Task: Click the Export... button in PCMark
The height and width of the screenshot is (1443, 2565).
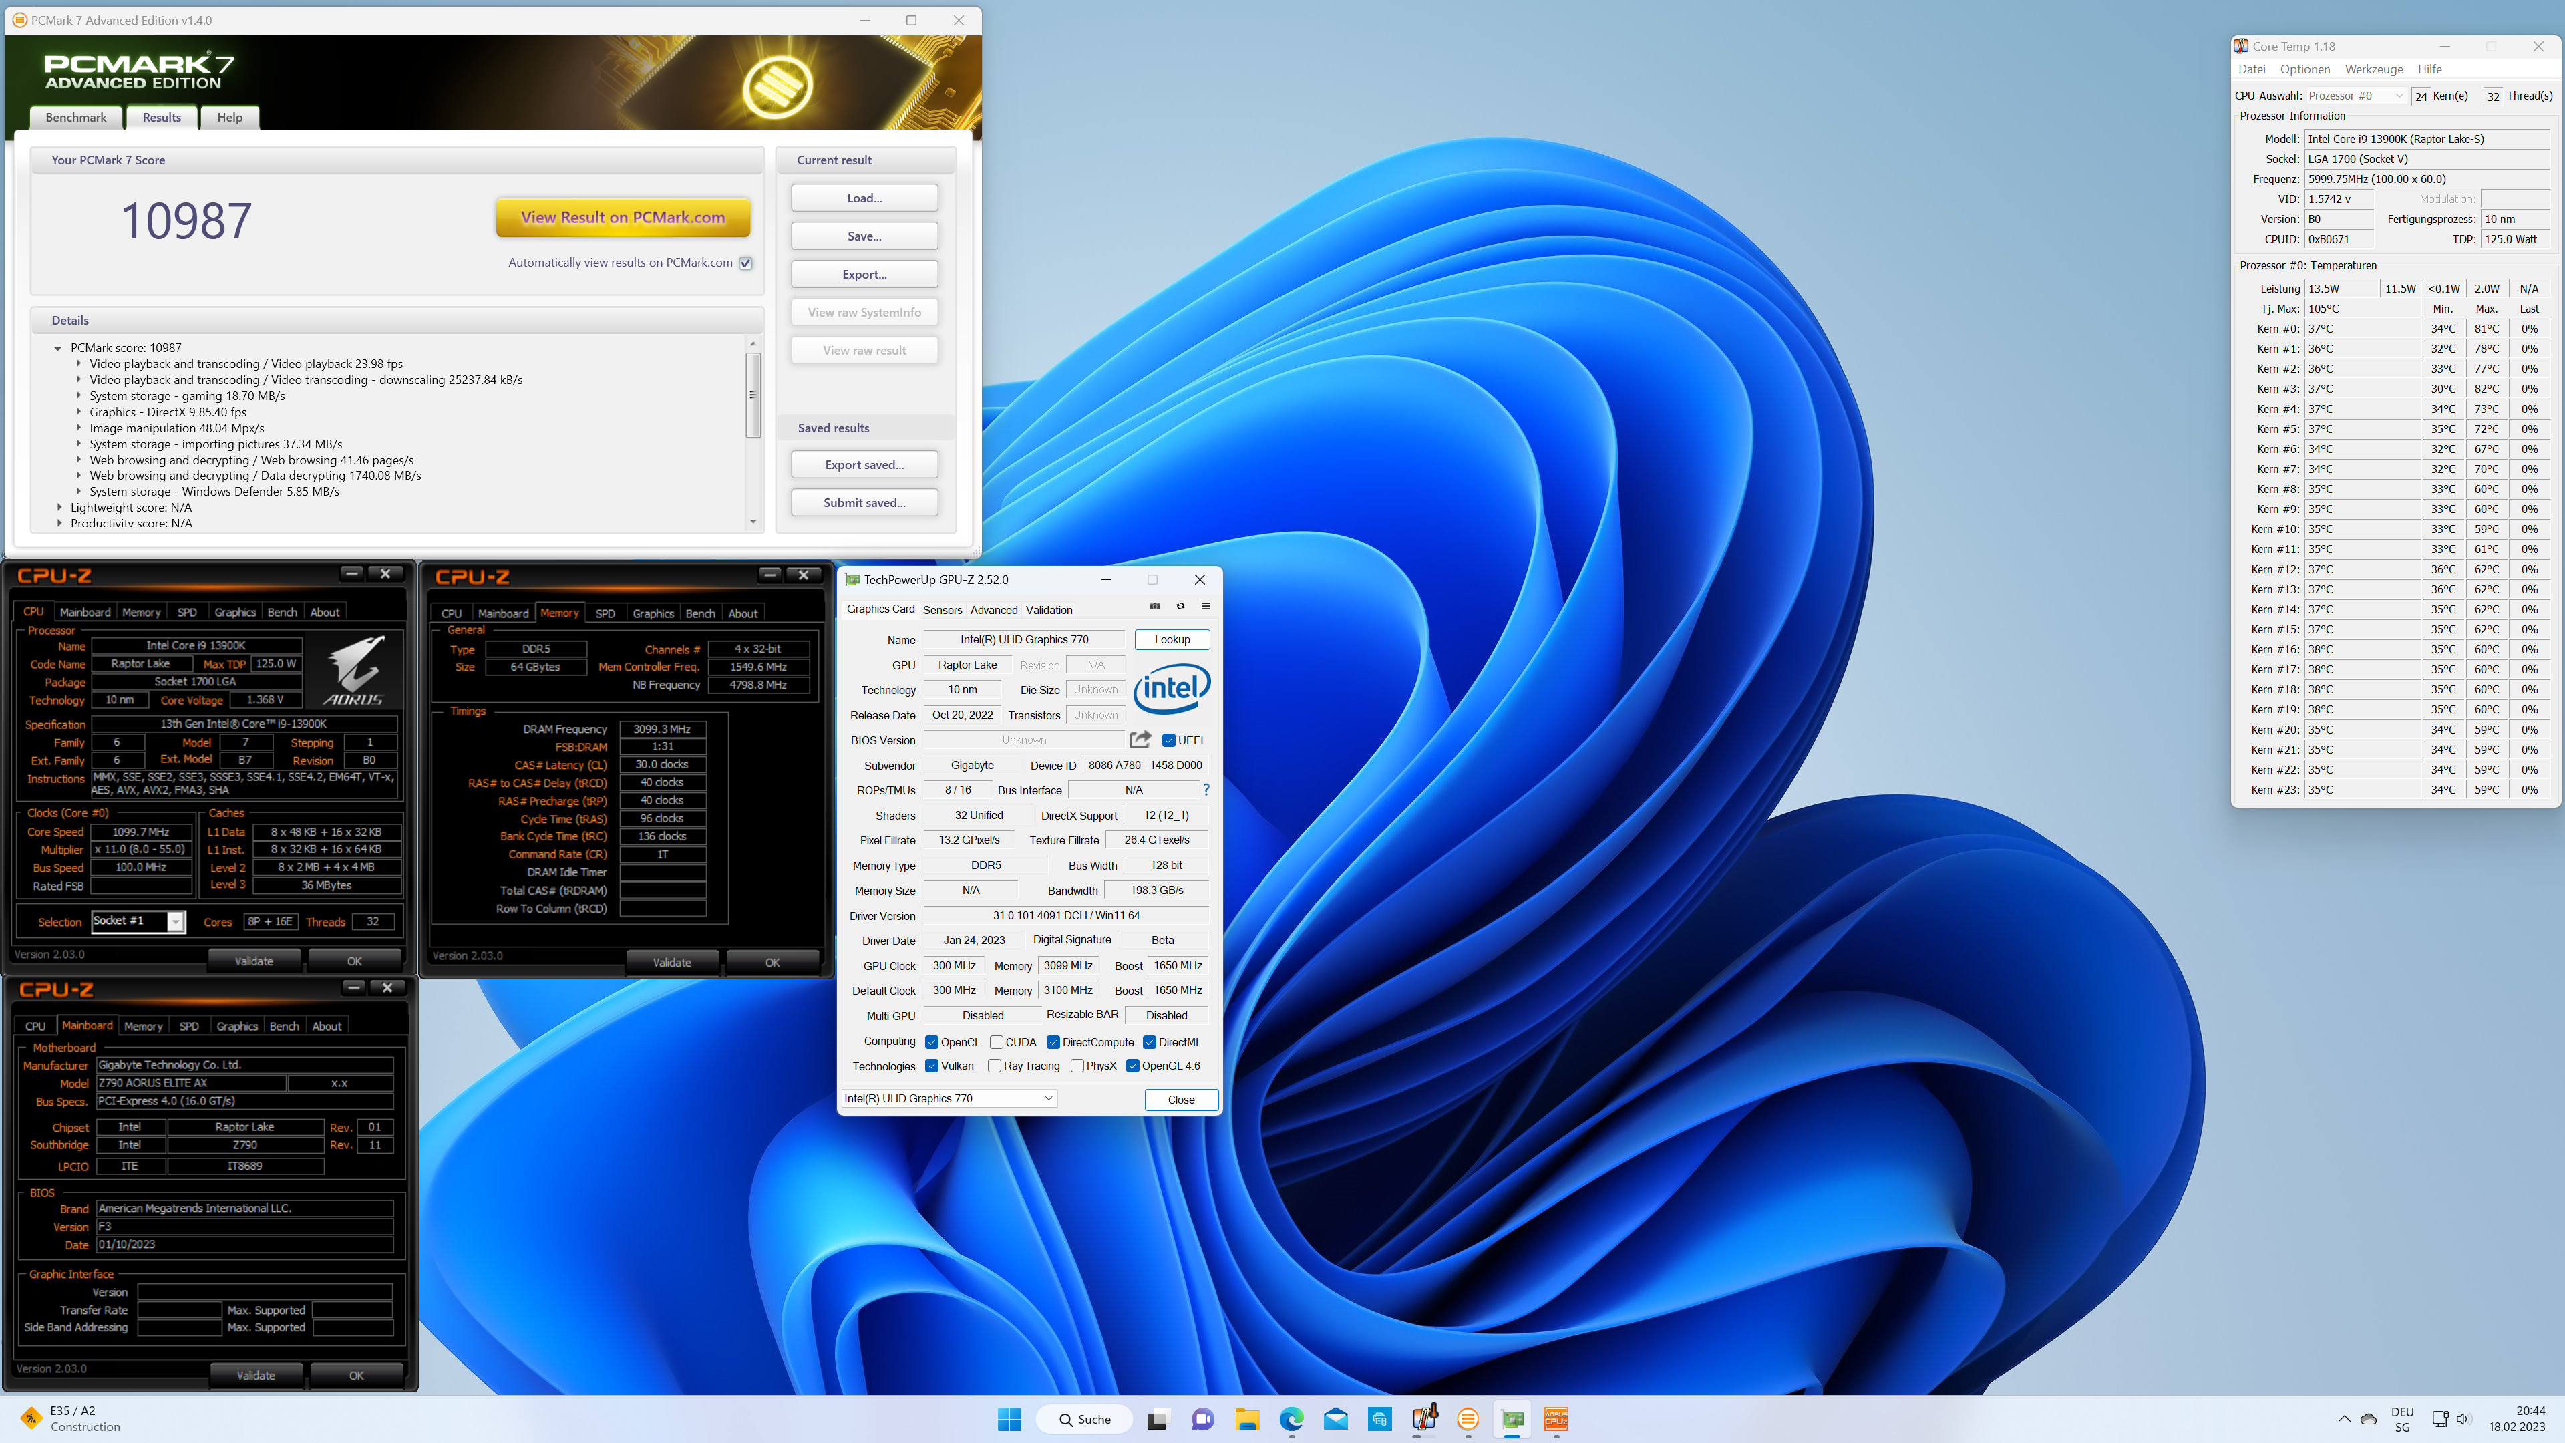Action: pyautogui.click(x=864, y=274)
